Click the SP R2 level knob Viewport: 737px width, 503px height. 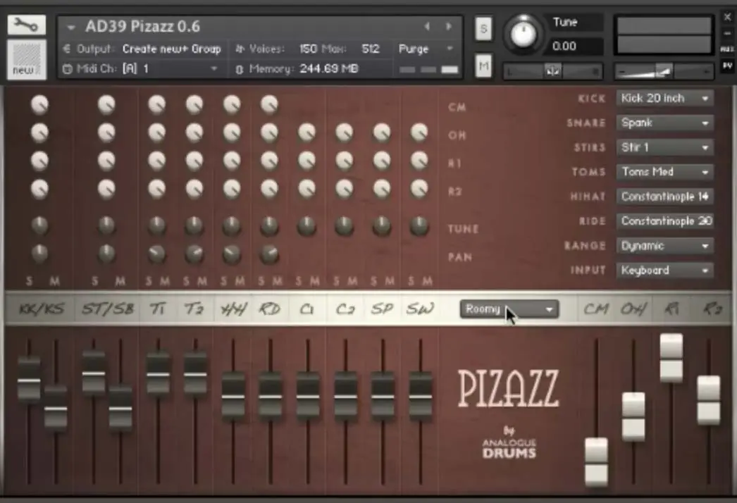tap(382, 189)
